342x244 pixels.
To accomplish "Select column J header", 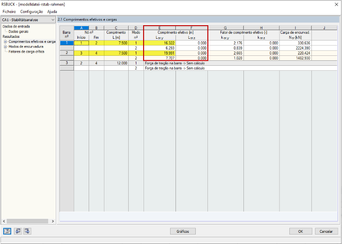I will 324,28.
